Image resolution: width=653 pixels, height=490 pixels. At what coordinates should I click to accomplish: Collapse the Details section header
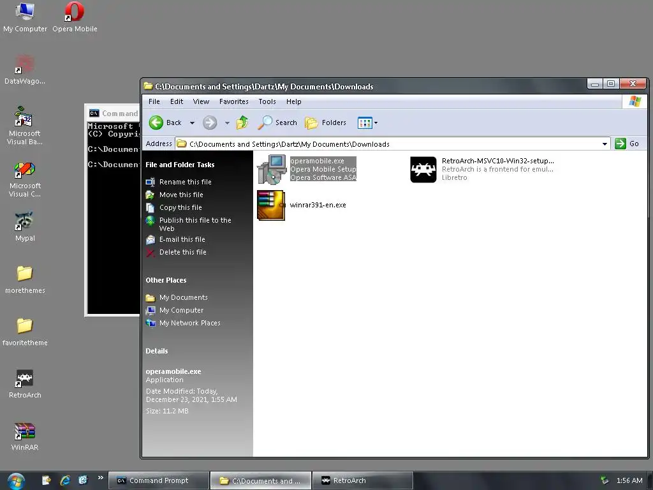coord(157,352)
